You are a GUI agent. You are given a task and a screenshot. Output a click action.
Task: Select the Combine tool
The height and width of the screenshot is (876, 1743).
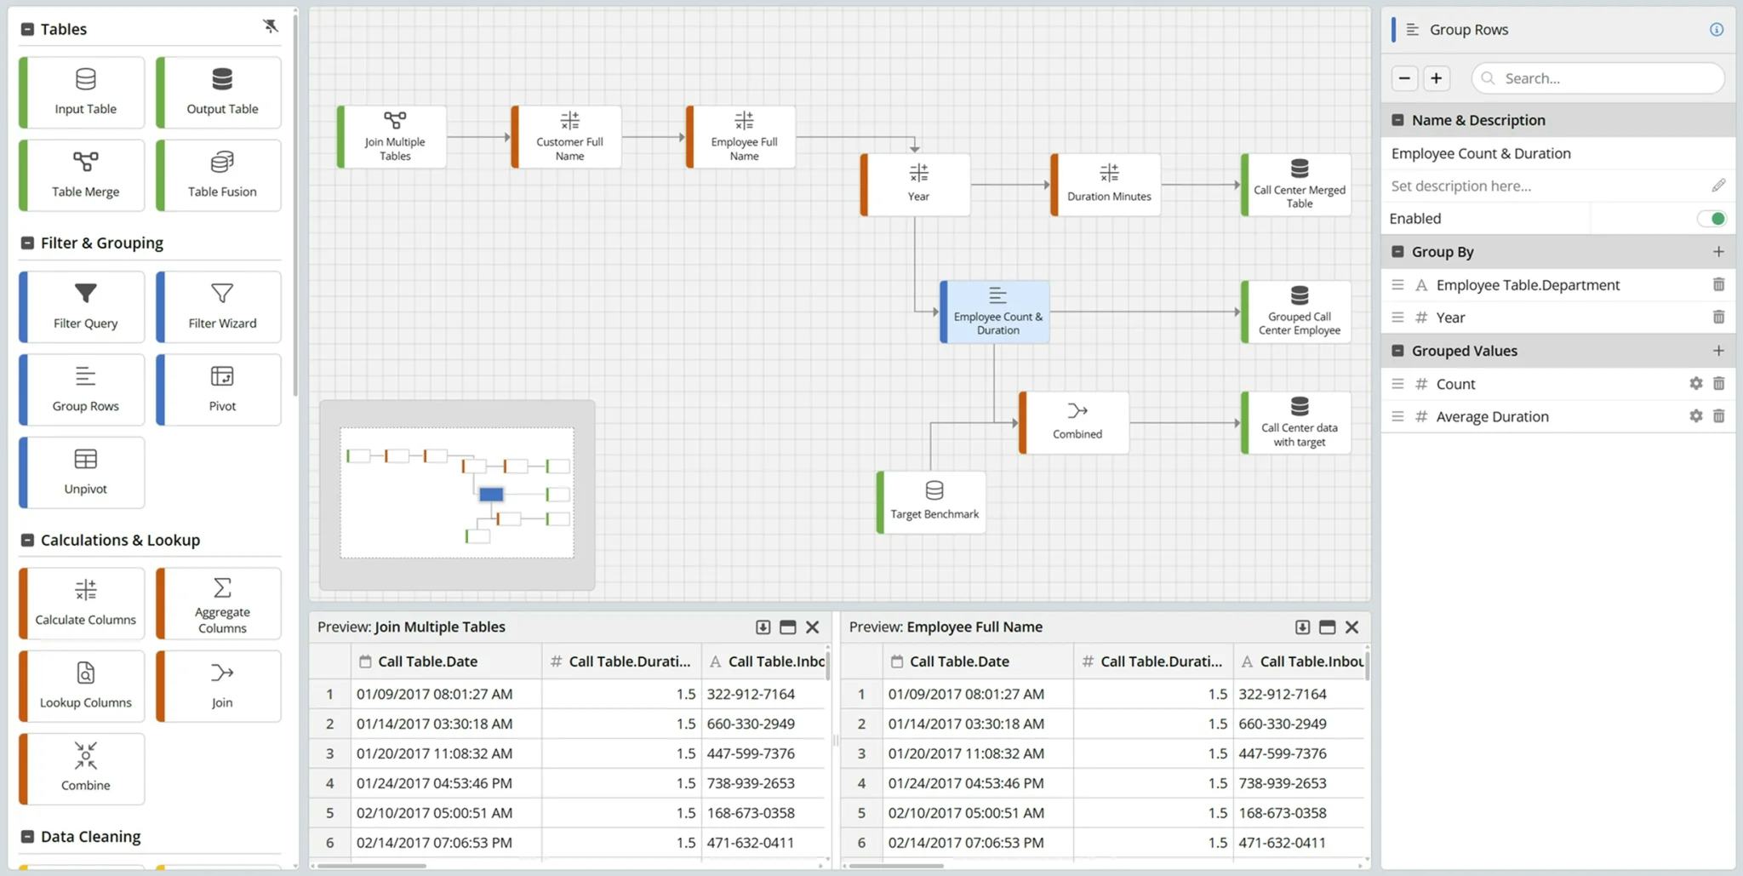tap(81, 769)
